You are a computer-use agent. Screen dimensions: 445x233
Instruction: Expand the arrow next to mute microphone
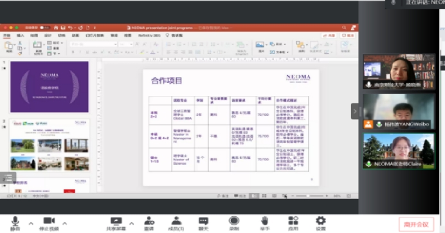click(x=31, y=223)
